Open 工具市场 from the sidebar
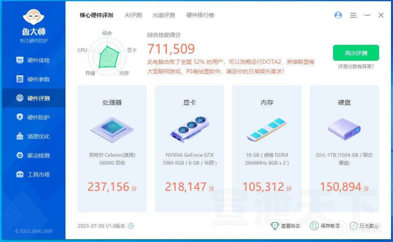This screenshot has height=242, width=393. (33, 175)
